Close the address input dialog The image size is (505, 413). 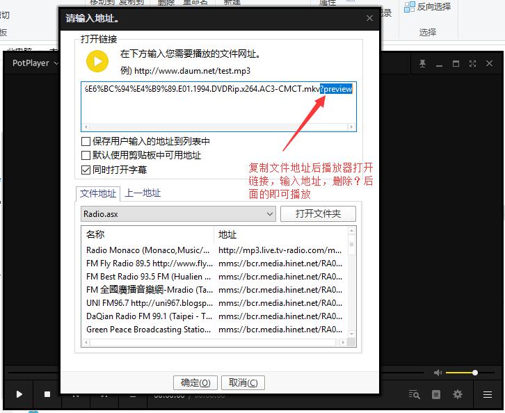pyautogui.click(x=369, y=18)
